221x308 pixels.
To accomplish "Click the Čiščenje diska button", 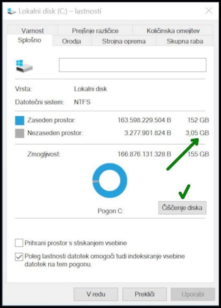I will coord(182,208).
